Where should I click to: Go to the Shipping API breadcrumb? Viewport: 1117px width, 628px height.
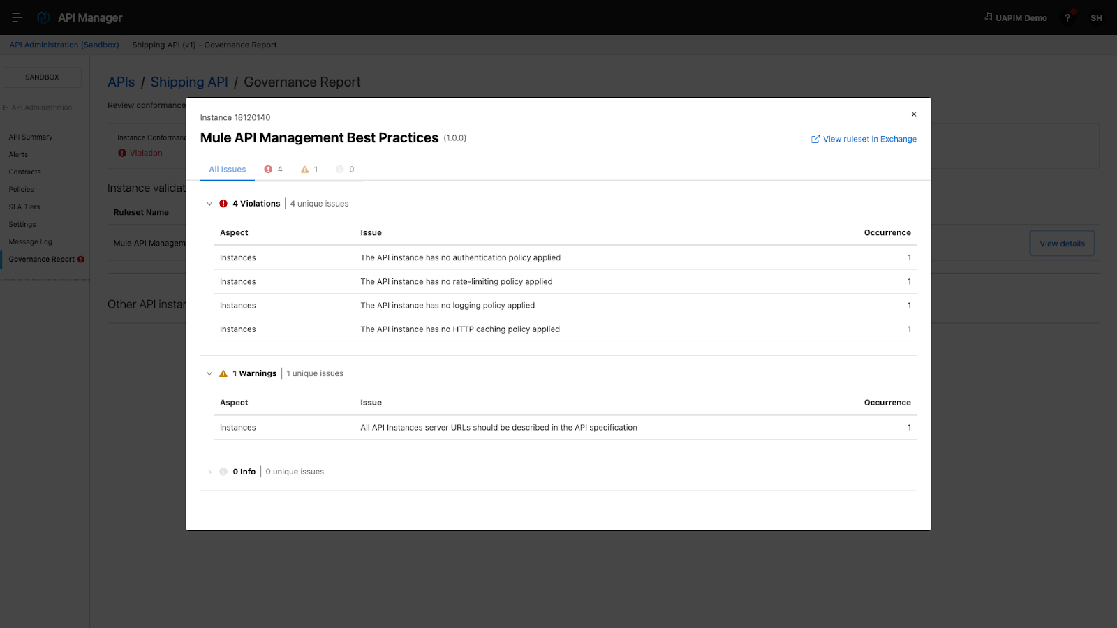189,82
